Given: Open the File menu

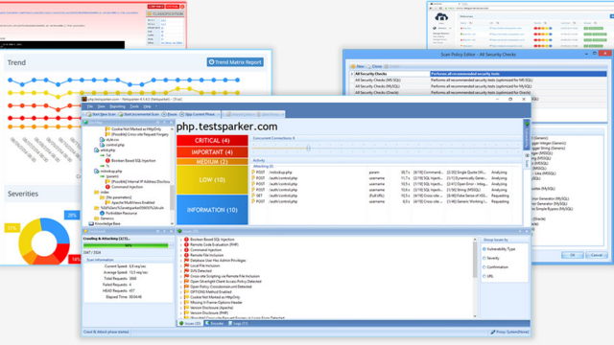Looking at the screenshot, I should tap(90, 106).
